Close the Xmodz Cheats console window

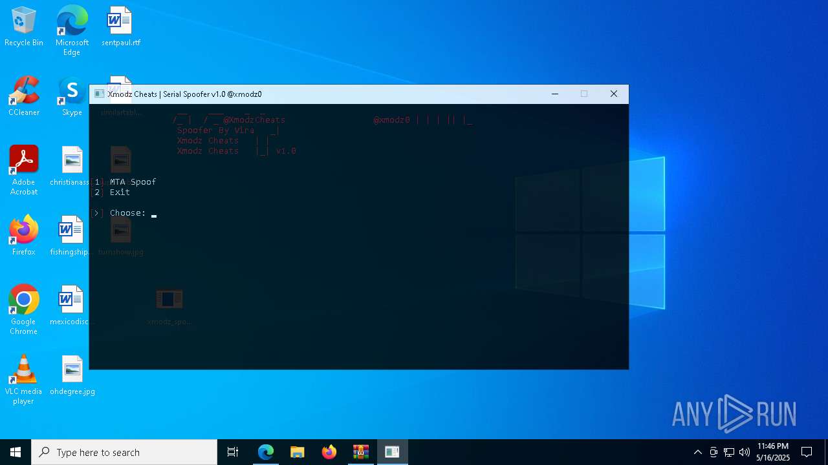(614, 94)
